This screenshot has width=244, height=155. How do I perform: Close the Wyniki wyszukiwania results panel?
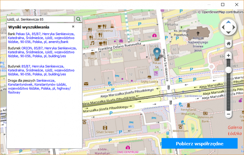click(x=73, y=27)
